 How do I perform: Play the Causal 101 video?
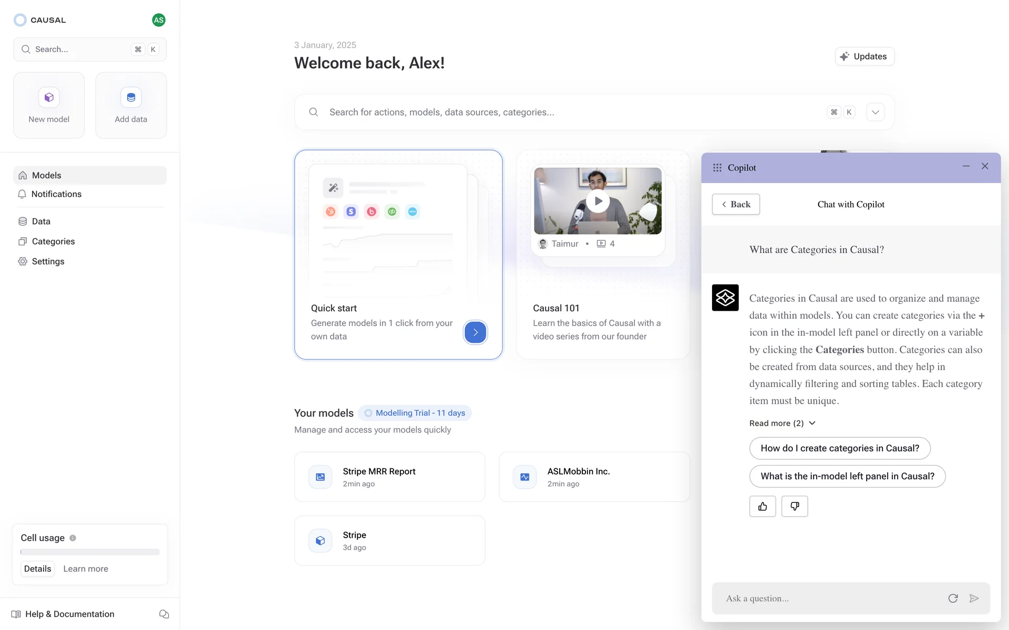click(x=598, y=201)
